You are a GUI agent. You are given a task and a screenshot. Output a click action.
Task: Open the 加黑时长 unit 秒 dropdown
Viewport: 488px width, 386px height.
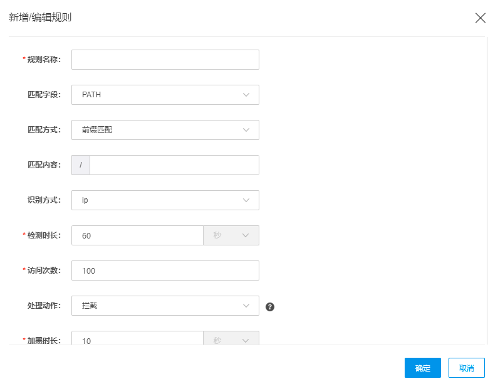pyautogui.click(x=231, y=339)
